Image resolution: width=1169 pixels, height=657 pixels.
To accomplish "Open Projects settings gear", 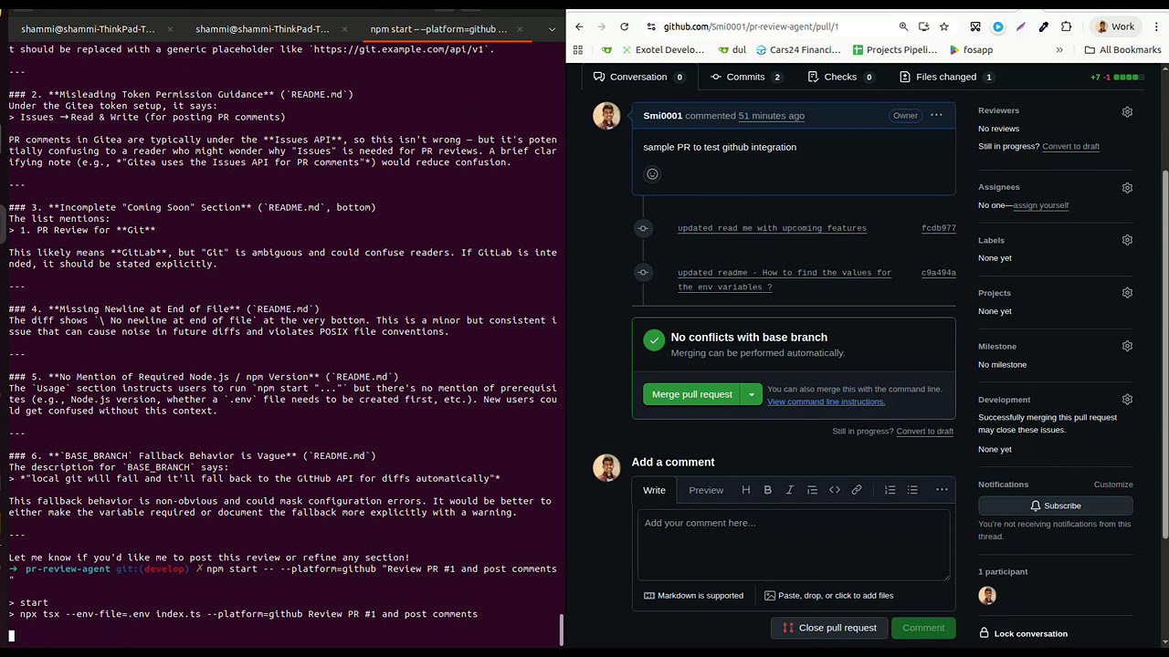I will [1127, 293].
